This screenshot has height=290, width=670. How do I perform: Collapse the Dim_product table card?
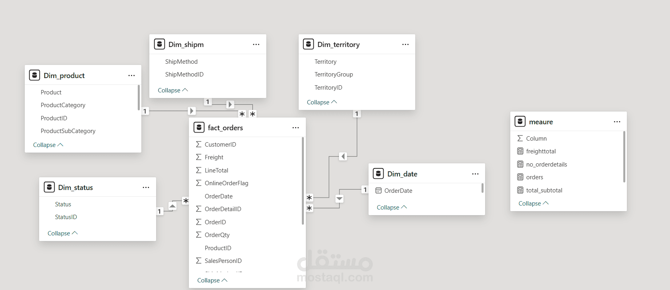pyautogui.click(x=48, y=145)
